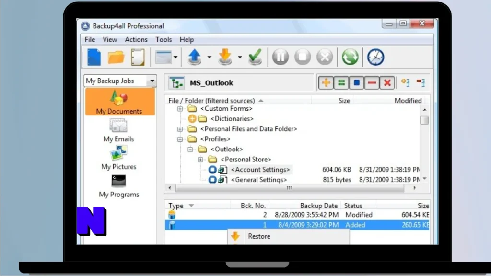Toggle the blue square filter button for modified files
The width and height of the screenshot is (491, 276).
click(x=356, y=82)
